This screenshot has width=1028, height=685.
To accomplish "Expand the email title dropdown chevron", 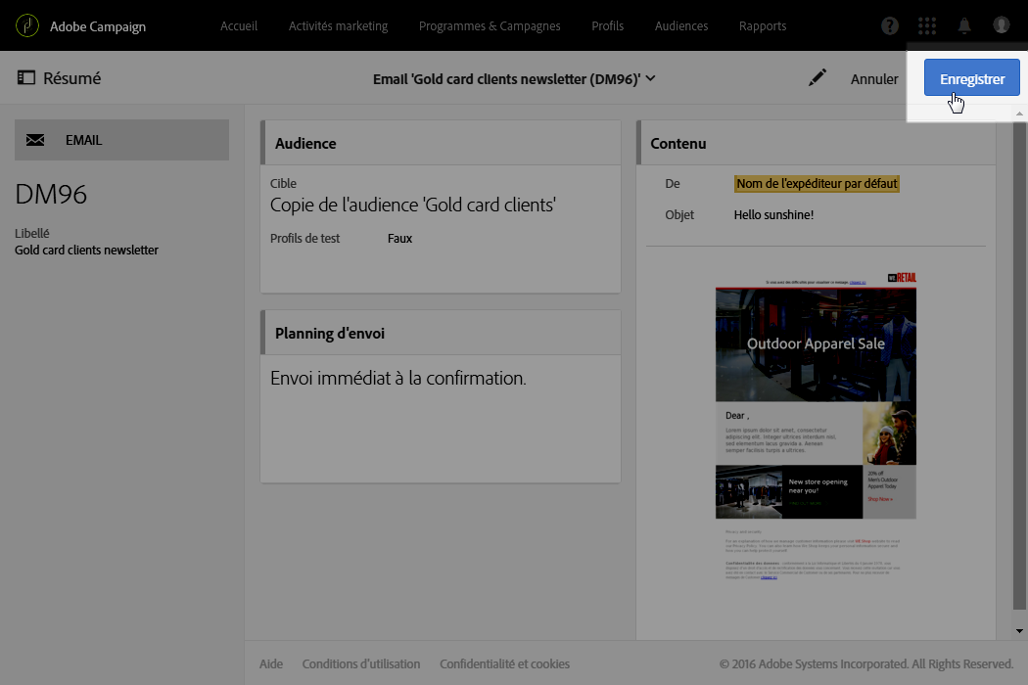I will [650, 78].
